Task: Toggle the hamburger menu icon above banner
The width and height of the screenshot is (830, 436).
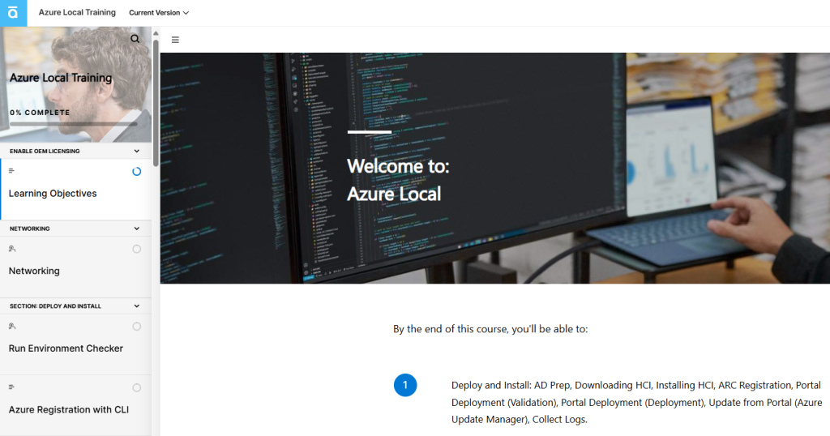Action: point(175,40)
